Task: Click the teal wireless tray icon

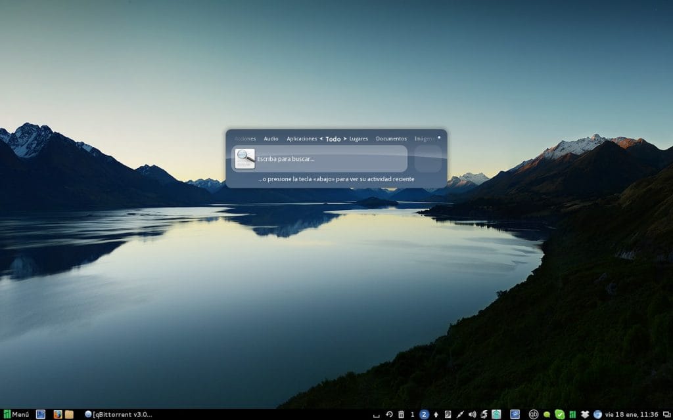Action: pyautogui.click(x=496, y=415)
